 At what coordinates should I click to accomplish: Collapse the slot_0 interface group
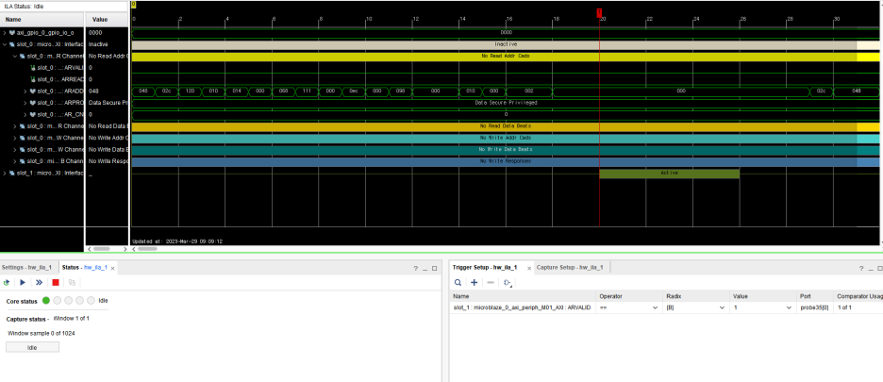click(5, 44)
